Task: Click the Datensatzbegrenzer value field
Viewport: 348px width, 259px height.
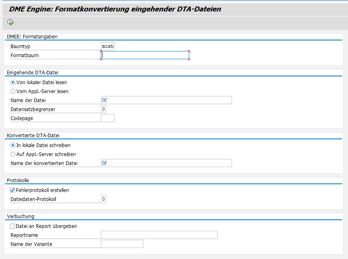Action: 104,109
